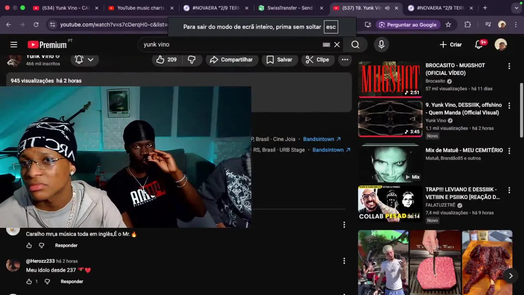Open Bandsintown link for Cine Joia
Image resolution: width=524 pixels, height=295 pixels.
322,139
